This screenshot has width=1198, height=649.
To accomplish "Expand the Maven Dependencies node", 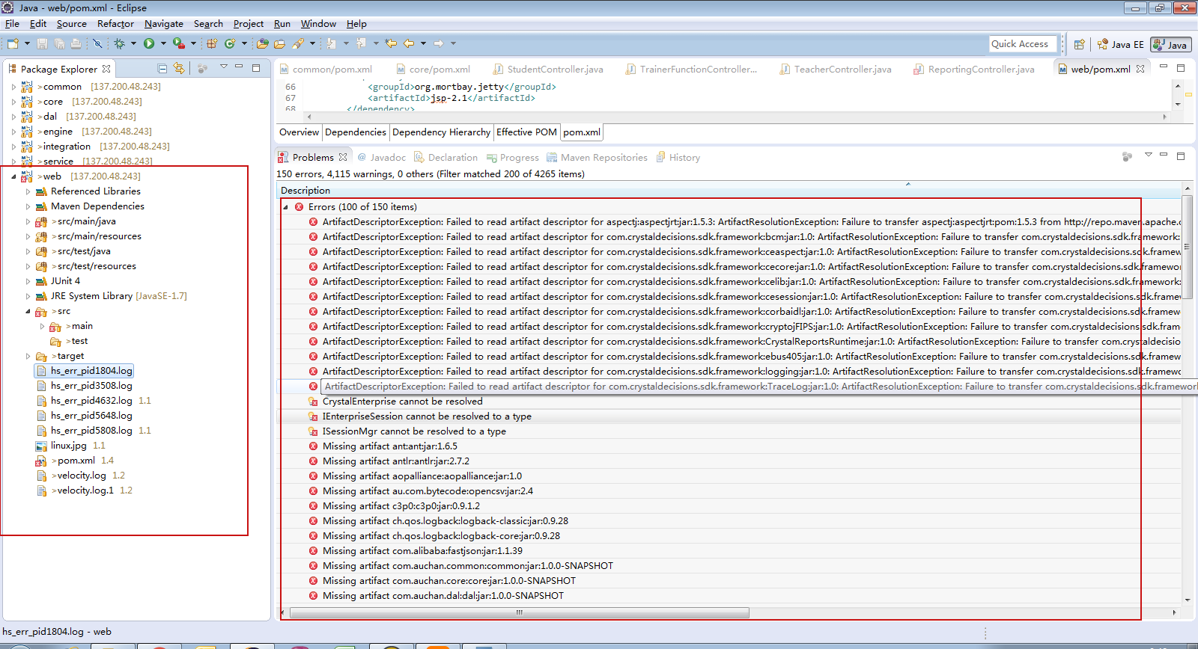I will pyautogui.click(x=28, y=206).
